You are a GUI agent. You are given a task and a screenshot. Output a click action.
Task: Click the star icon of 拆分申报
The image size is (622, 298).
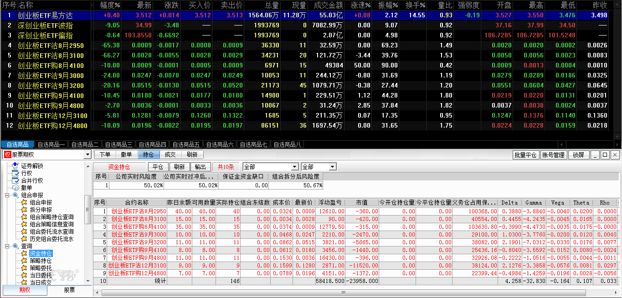(x=24, y=210)
